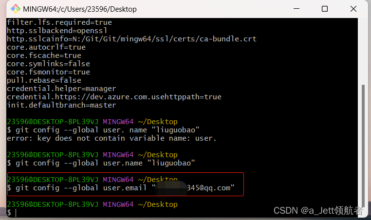371x220 pixels.
Task: Click the line core.fsmonitor=true
Action: pyautogui.click(x=48, y=72)
